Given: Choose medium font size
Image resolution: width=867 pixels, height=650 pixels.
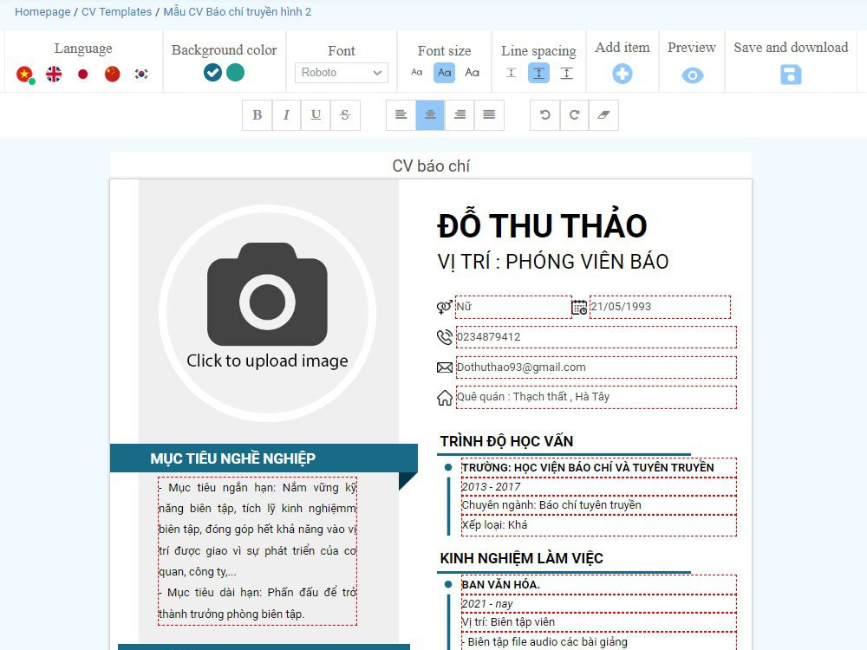Looking at the screenshot, I should pos(445,73).
